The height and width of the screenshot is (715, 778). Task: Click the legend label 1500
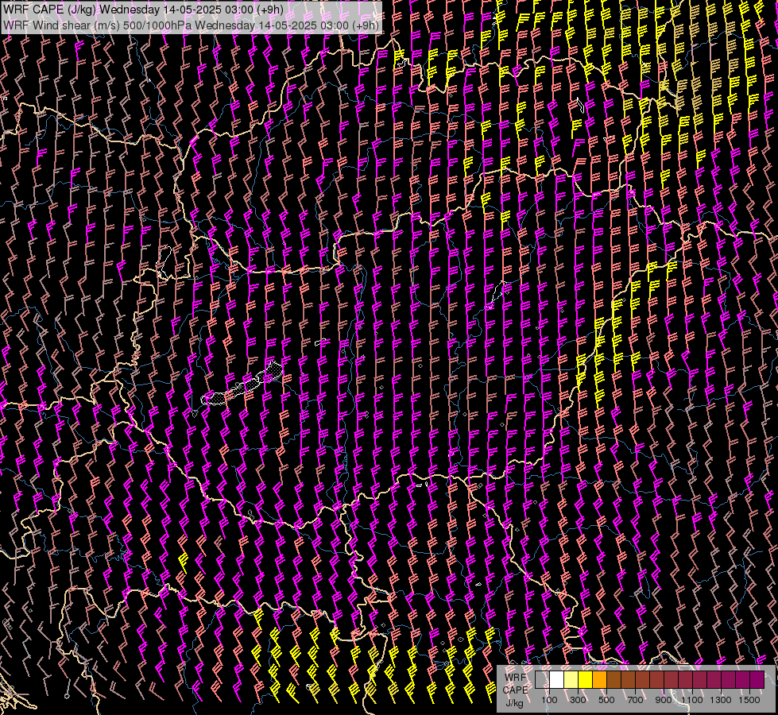[x=749, y=700]
